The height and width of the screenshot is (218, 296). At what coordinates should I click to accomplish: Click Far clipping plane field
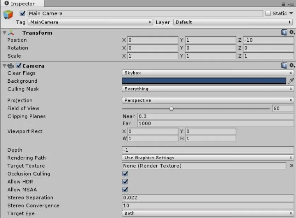(216, 123)
